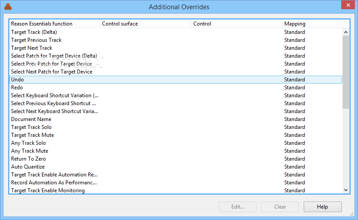Screen dimensions: 358x220
Task: Click the scrollbar down arrow
Action: [346, 190]
